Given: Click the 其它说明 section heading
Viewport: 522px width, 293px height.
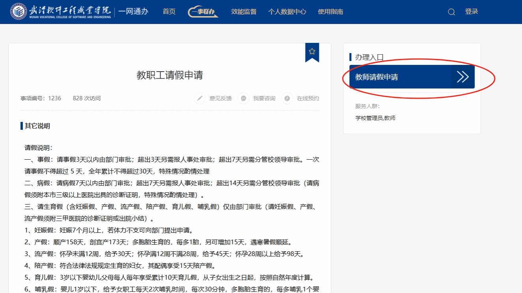Looking at the screenshot, I should tap(37, 126).
